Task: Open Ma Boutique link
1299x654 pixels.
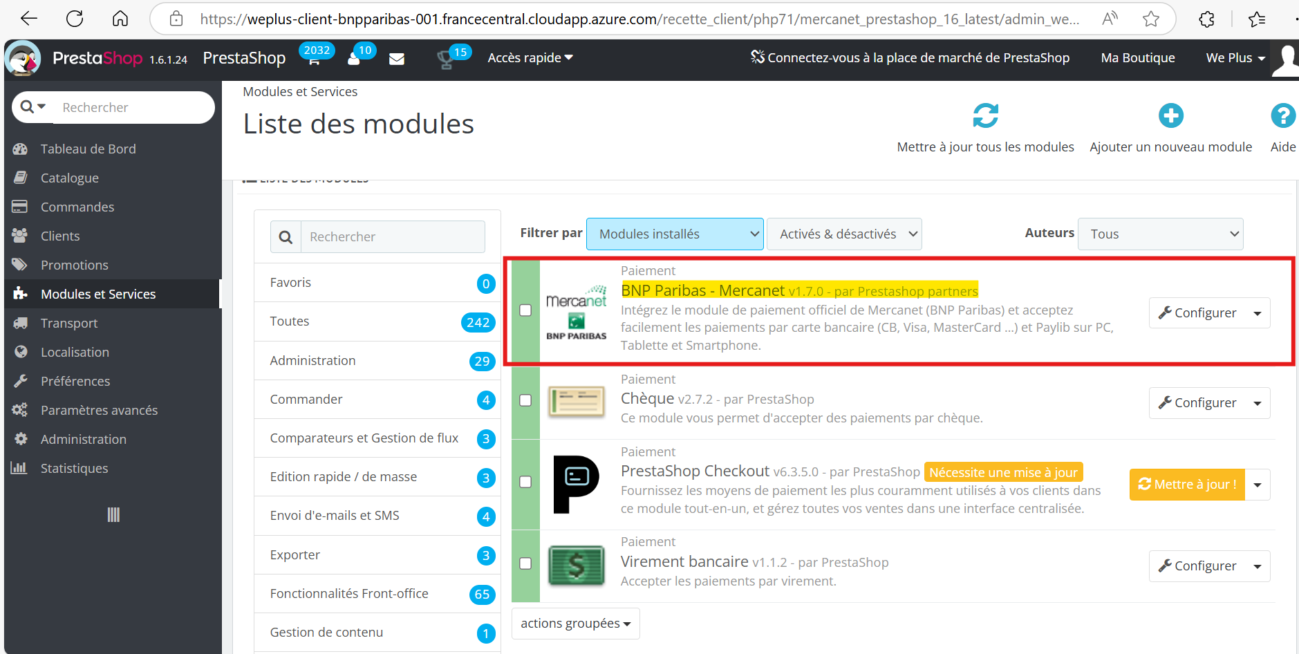Action: [1138, 58]
